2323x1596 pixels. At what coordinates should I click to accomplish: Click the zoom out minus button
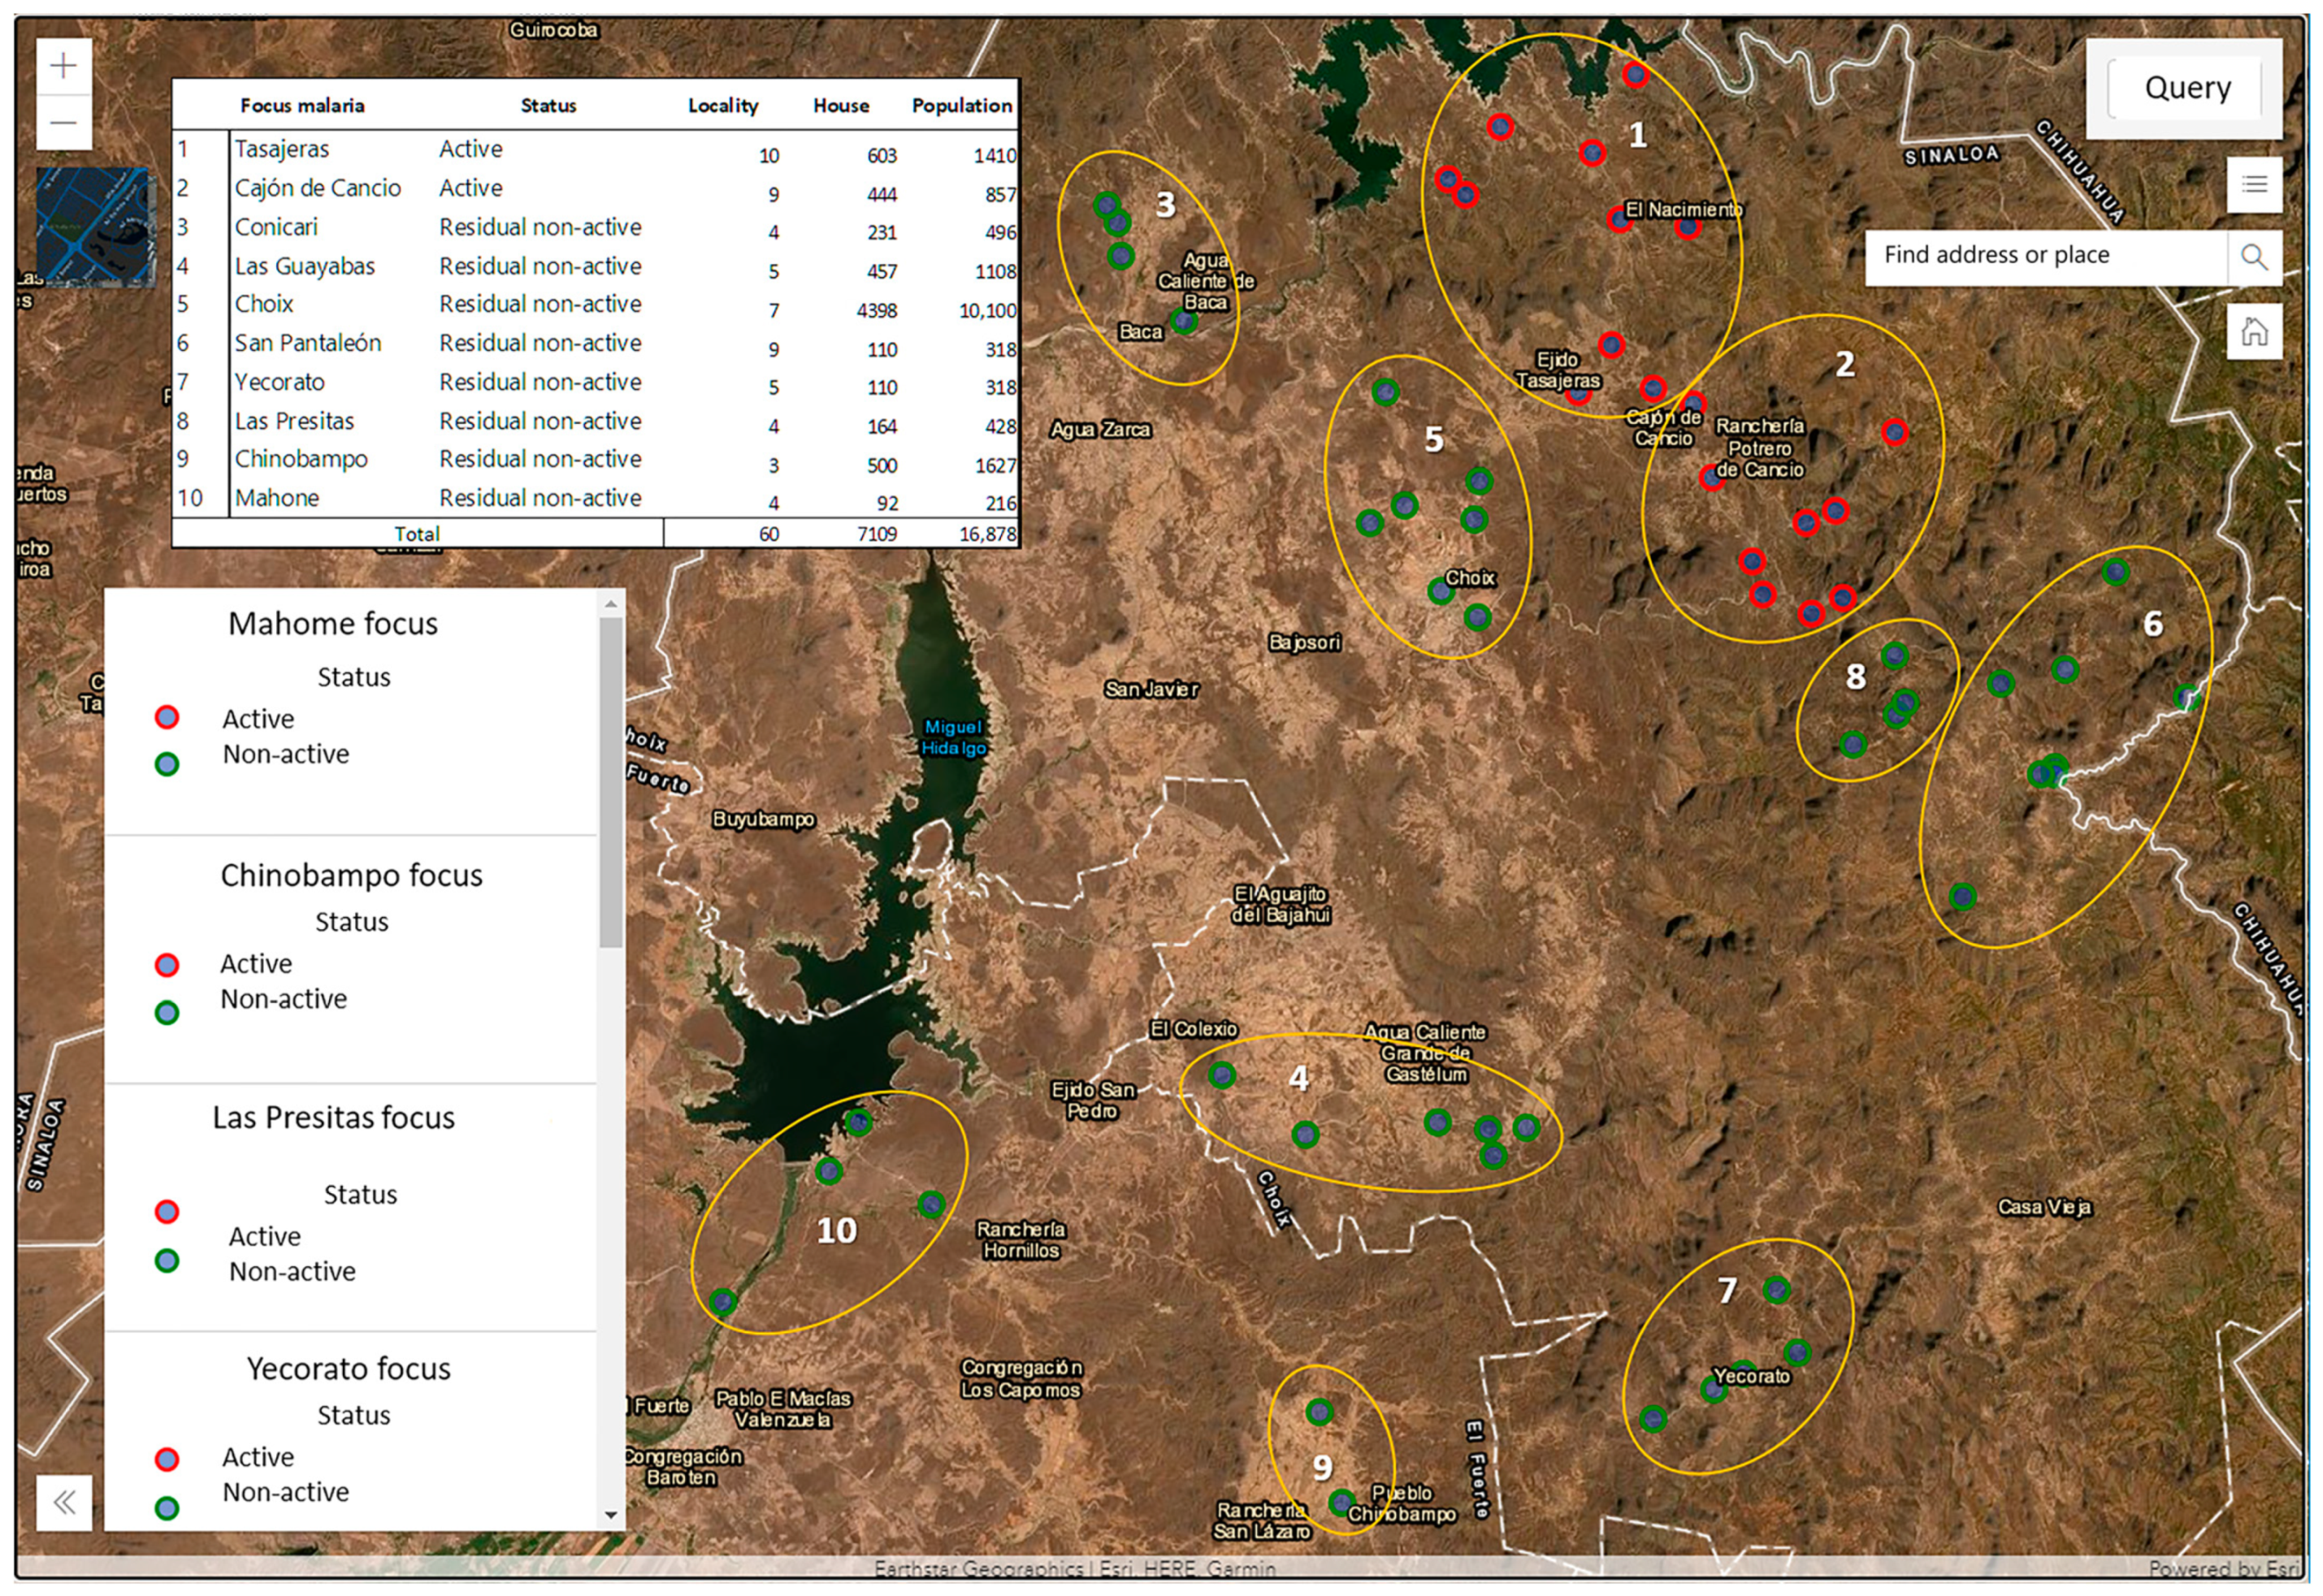click(64, 123)
